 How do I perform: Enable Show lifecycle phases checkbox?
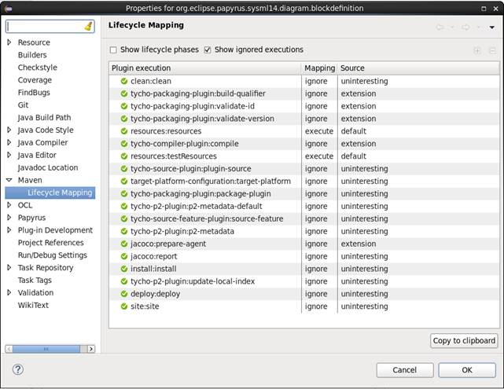click(x=113, y=50)
